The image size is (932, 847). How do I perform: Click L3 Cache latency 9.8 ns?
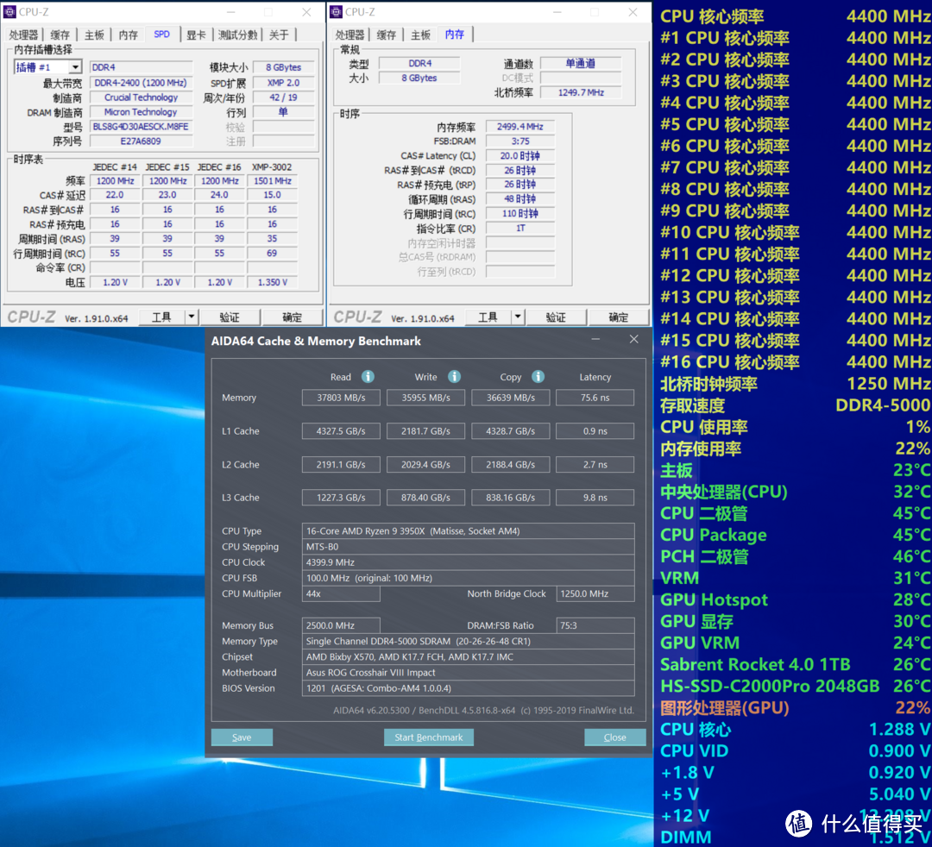point(595,497)
